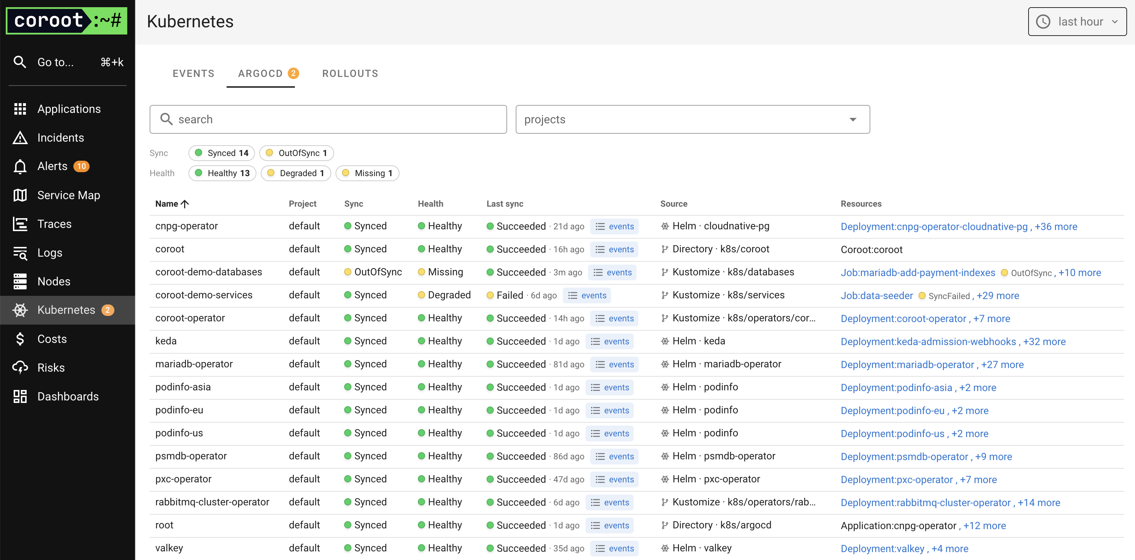This screenshot has width=1135, height=560.
Task: Click the mariadb-operator application name
Action: 194,364
